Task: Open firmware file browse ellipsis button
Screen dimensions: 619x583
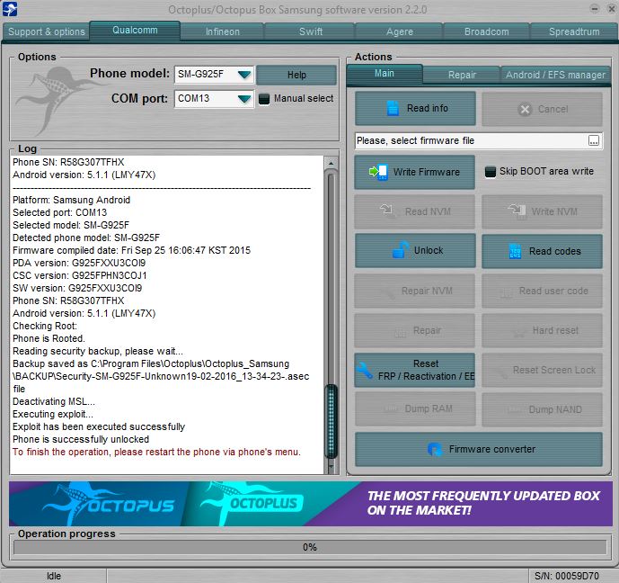Action: [593, 140]
